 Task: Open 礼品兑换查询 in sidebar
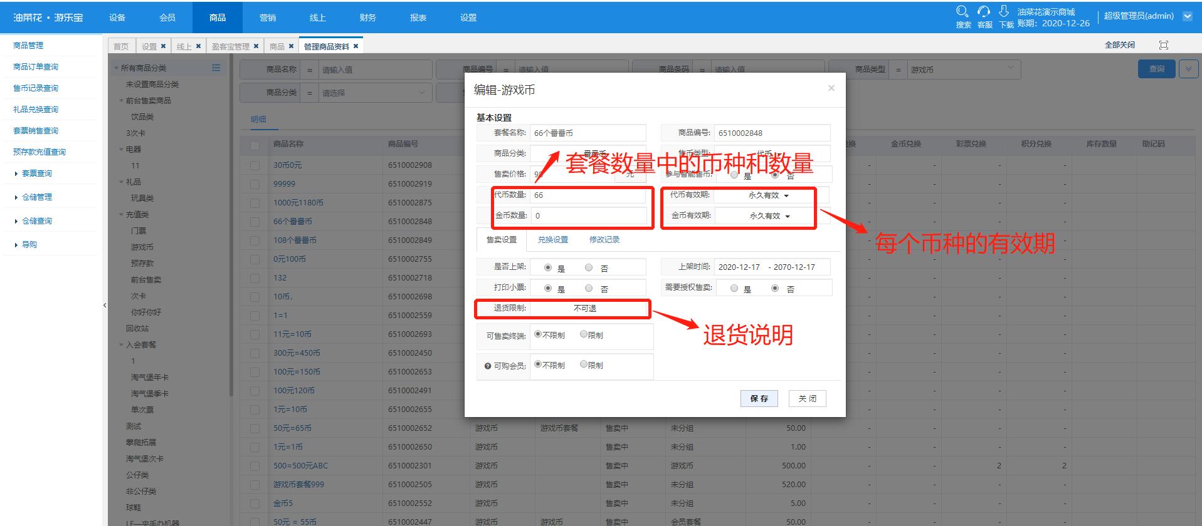[x=36, y=110]
